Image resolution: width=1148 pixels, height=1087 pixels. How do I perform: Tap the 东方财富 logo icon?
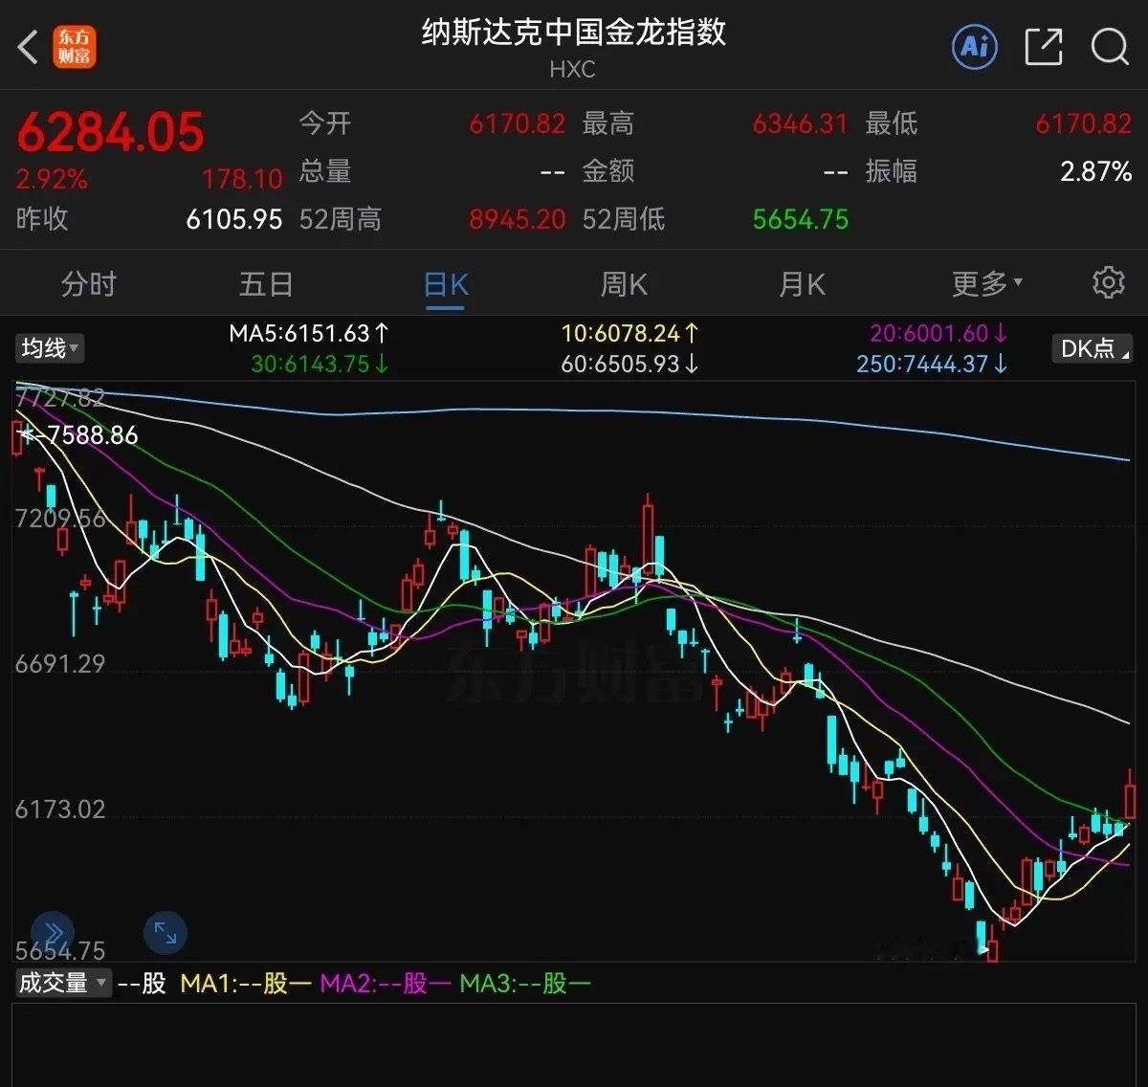(x=74, y=47)
